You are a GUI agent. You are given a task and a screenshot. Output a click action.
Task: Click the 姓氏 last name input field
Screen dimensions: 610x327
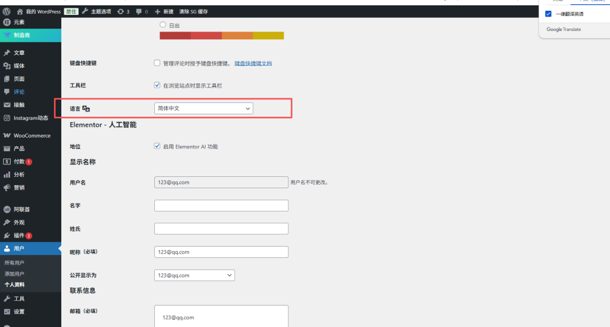tap(222, 229)
